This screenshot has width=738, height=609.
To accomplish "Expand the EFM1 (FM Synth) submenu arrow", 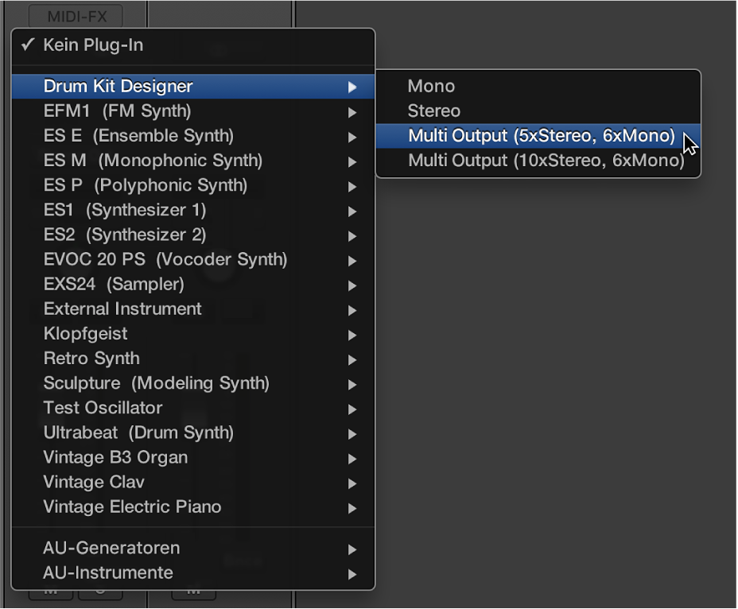I will [352, 112].
